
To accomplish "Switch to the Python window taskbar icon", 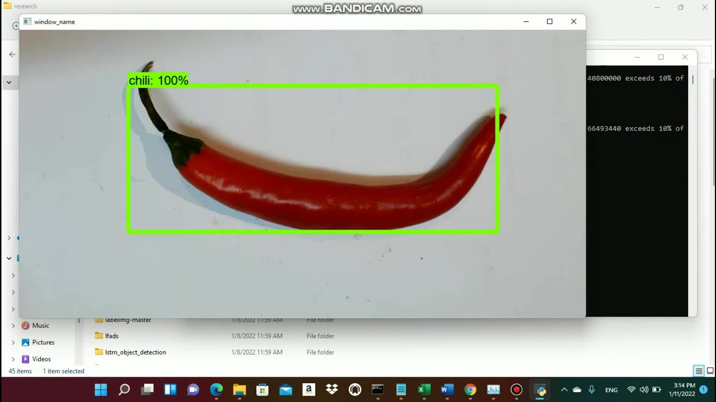I will (x=540, y=389).
